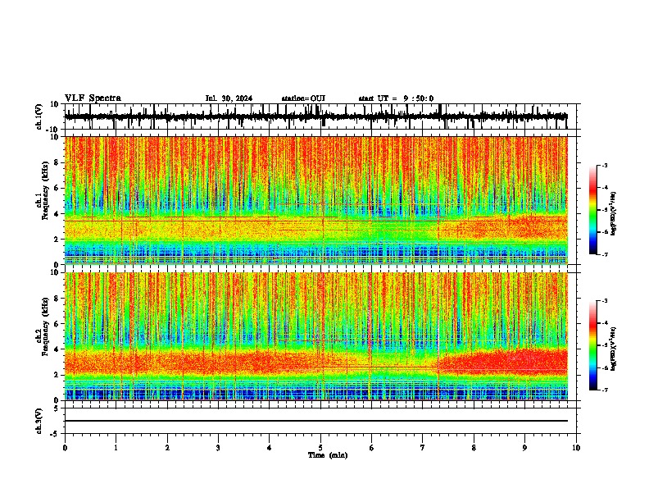The height and width of the screenshot is (502, 649).
Task: Click the "ch.3(V)" axis label
Action: click(39, 421)
